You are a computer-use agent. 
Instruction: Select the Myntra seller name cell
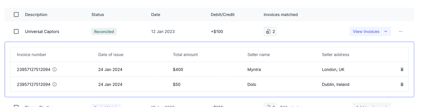point(254,69)
